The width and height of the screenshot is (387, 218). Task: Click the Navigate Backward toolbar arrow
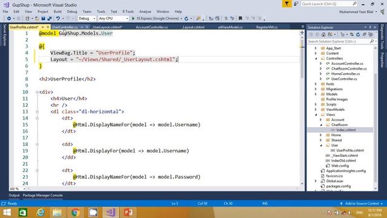(x=9, y=19)
